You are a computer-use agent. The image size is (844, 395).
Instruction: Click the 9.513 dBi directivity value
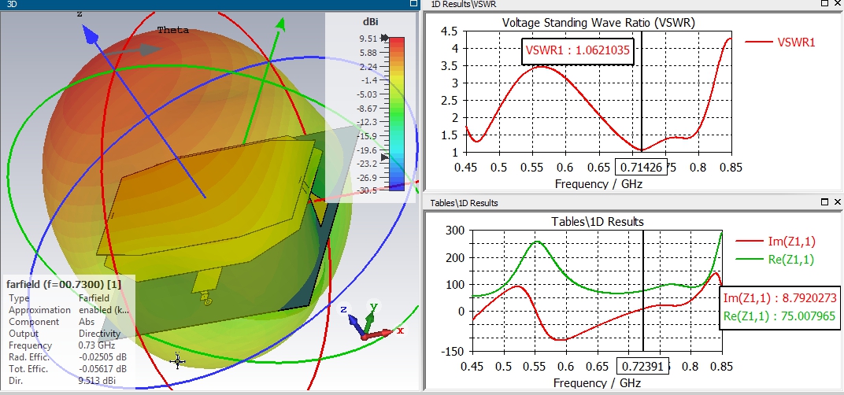pyautogui.click(x=97, y=381)
